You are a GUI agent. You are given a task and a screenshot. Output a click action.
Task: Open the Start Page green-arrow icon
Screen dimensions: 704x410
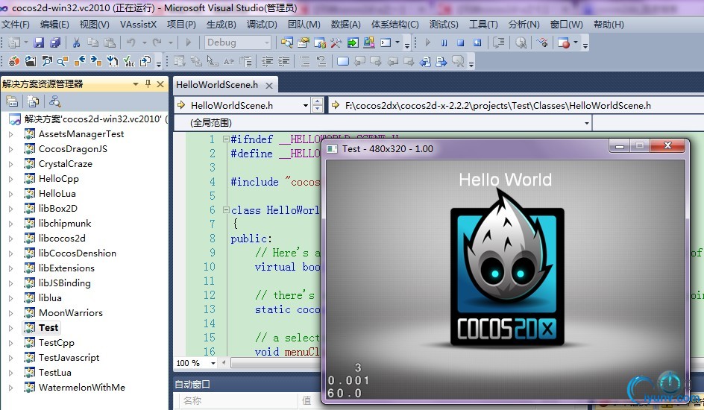click(353, 42)
